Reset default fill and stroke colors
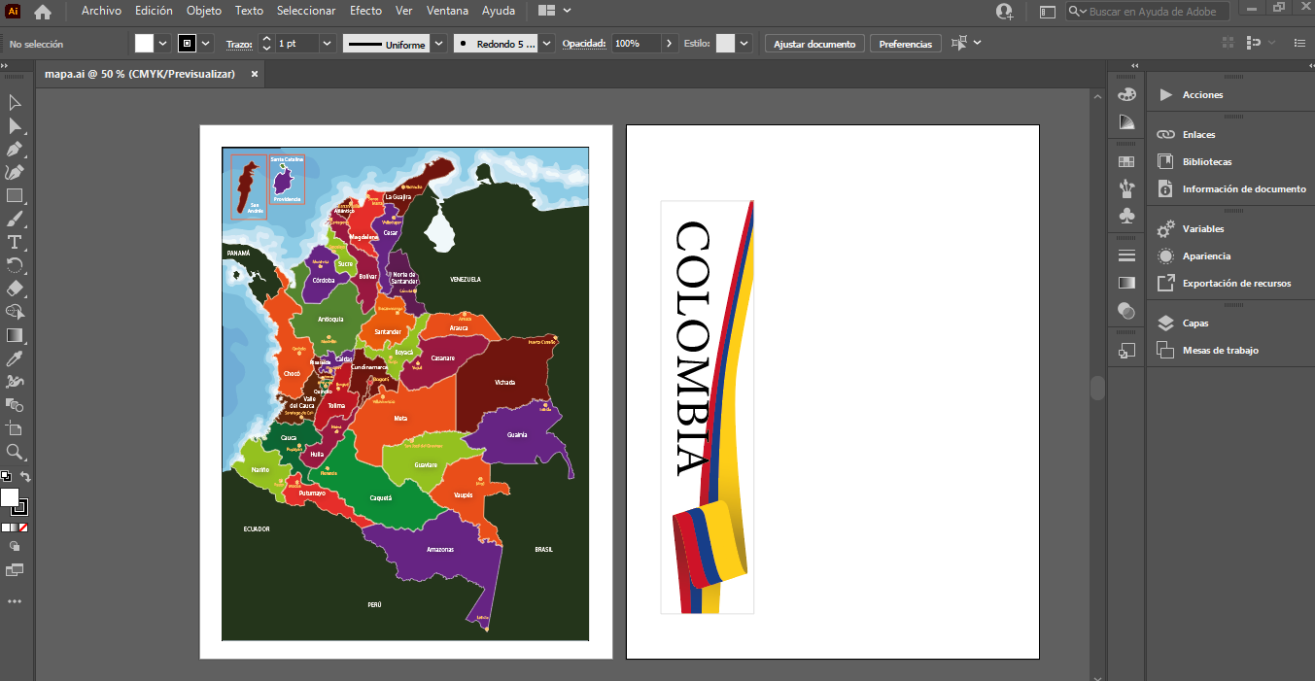 [5, 475]
